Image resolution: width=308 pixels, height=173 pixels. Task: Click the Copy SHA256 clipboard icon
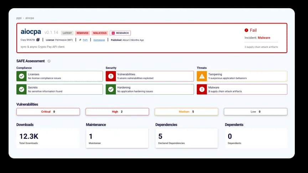[x=38, y=40]
